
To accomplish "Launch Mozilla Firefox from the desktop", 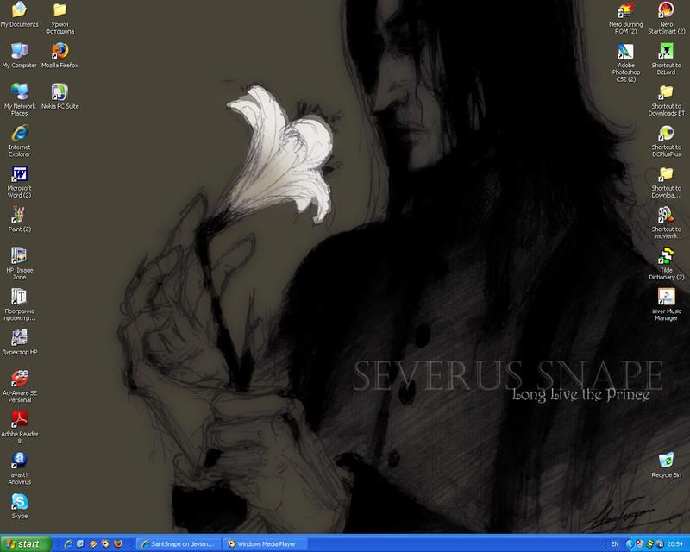I will click(x=60, y=55).
